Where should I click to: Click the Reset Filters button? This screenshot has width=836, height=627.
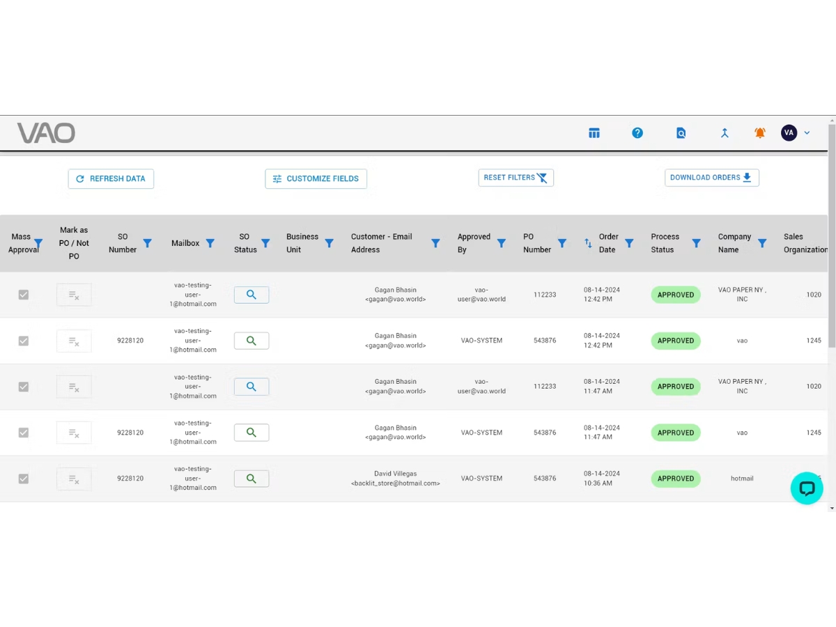[x=516, y=178]
